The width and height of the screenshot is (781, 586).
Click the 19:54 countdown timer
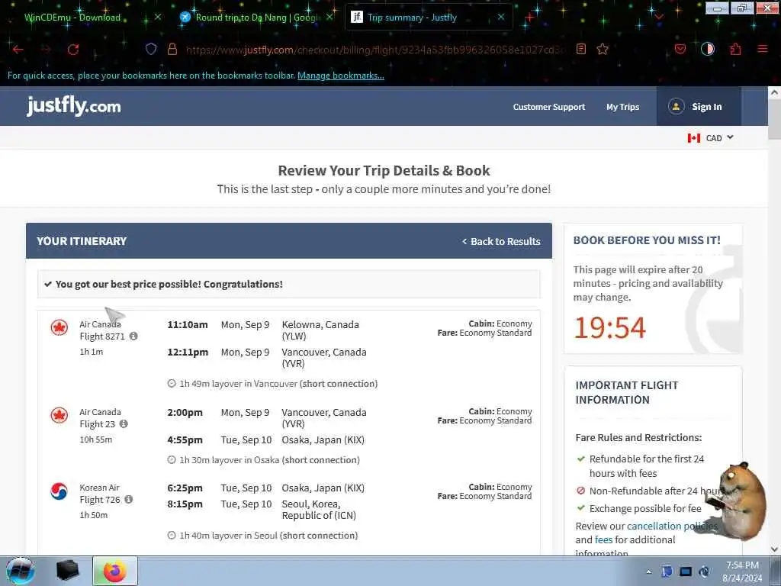tap(609, 328)
